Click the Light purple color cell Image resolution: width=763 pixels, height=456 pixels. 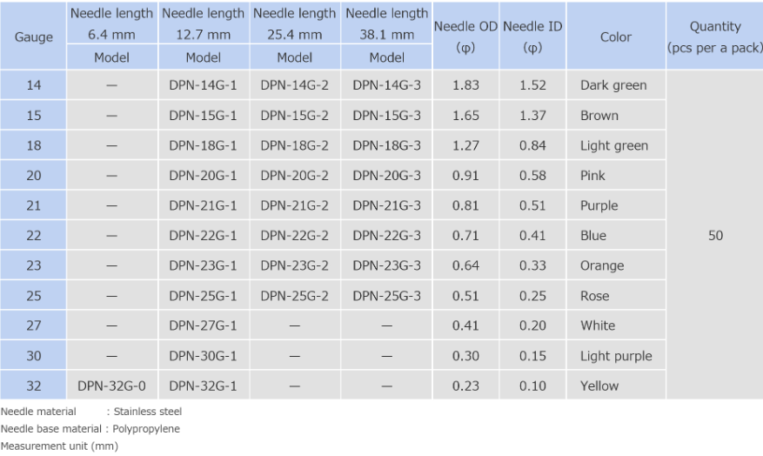[x=616, y=356]
